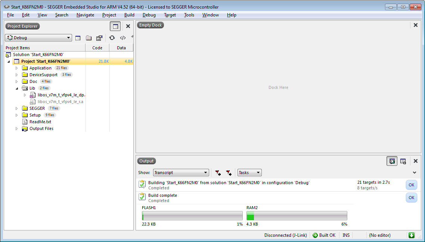Screen dimensions: 425x242
Task: Click the synchronize/refresh icon in Project Explorer
Action: click(x=112, y=38)
